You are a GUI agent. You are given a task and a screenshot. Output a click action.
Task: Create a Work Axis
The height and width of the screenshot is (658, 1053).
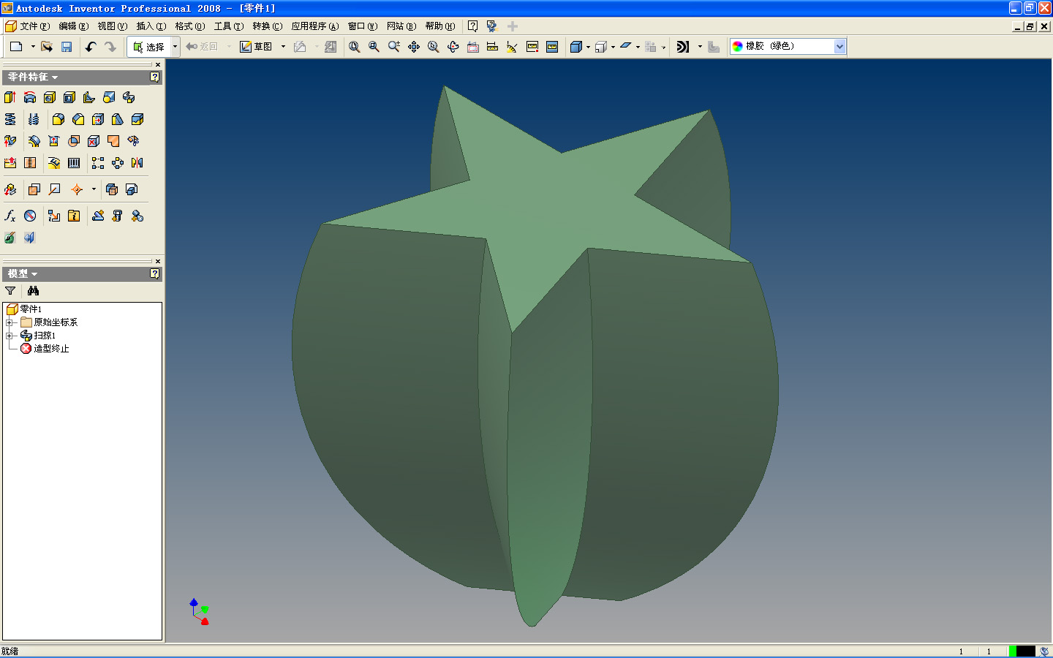(x=54, y=189)
